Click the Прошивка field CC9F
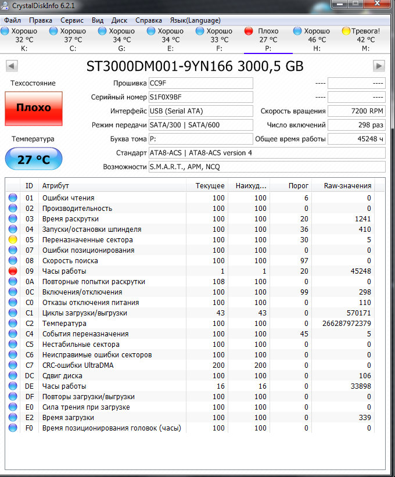The image size is (395, 477). [x=200, y=83]
